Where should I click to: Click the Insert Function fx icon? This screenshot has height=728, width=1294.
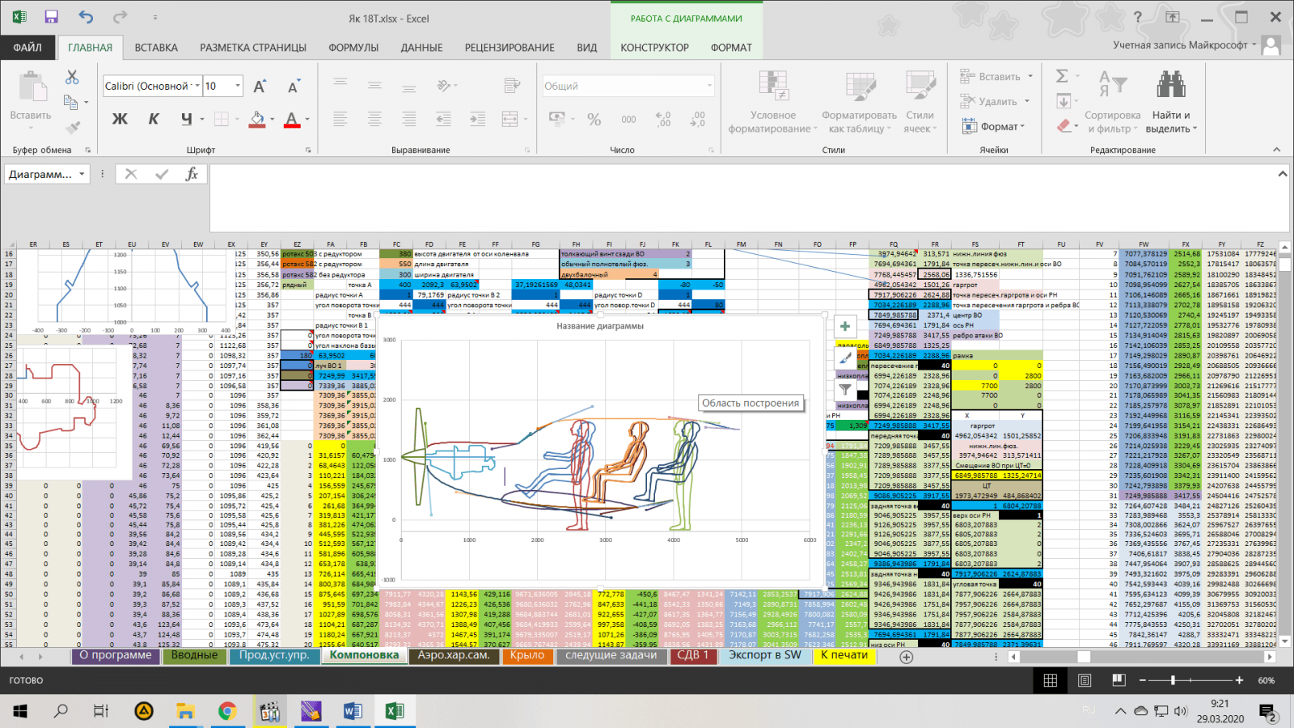(x=192, y=174)
